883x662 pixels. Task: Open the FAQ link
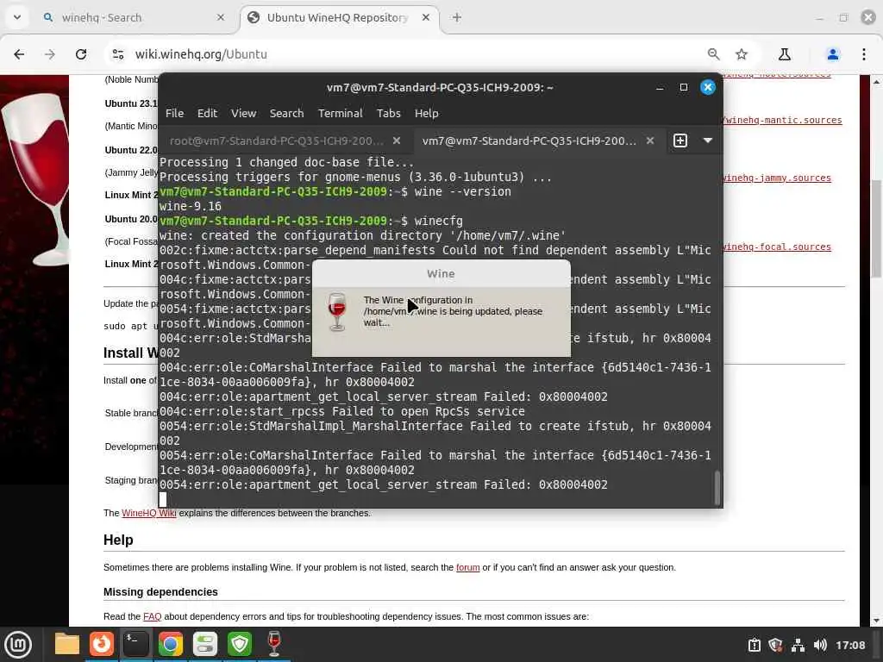click(152, 617)
